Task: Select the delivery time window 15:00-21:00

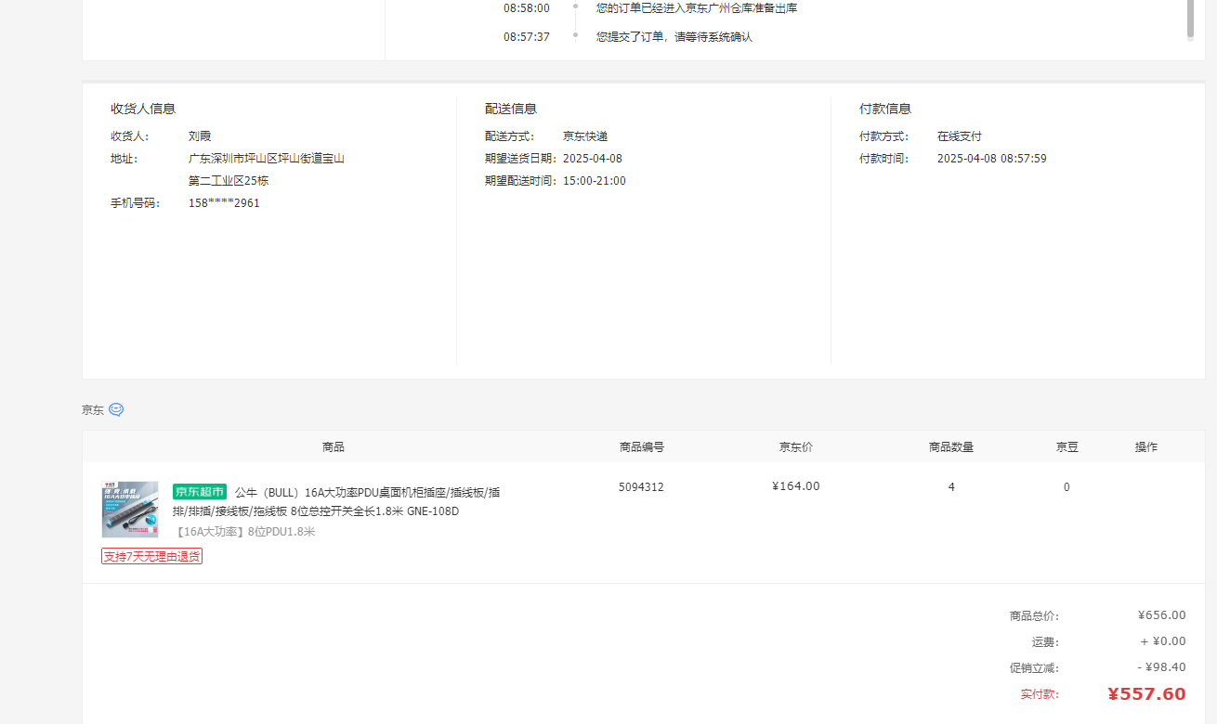Action: 595,180
